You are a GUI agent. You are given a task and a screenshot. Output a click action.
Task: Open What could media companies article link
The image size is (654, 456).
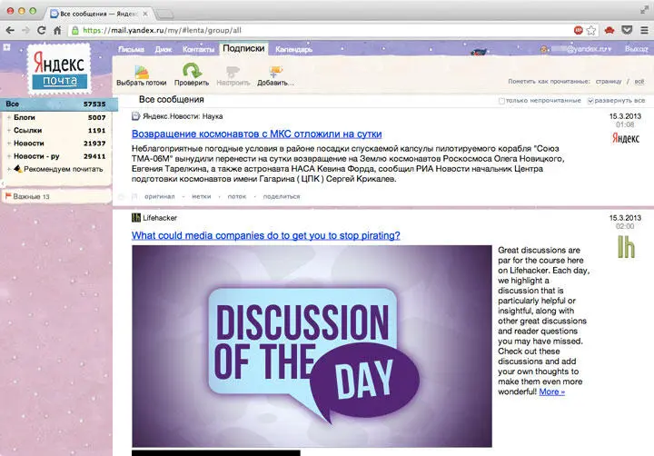pyautogui.click(x=265, y=235)
